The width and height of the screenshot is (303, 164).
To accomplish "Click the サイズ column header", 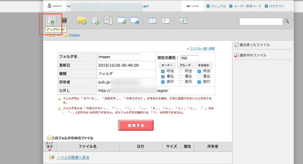I will (171, 146).
